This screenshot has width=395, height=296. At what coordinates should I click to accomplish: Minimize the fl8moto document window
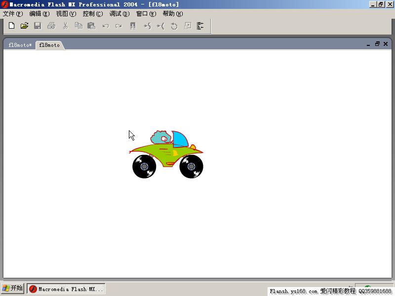(x=368, y=44)
